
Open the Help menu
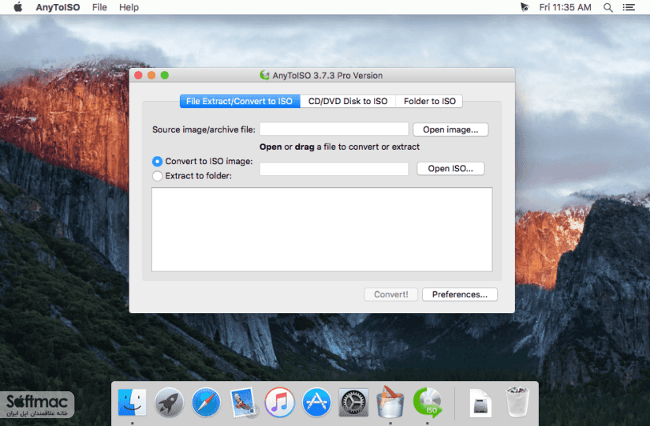[129, 7]
